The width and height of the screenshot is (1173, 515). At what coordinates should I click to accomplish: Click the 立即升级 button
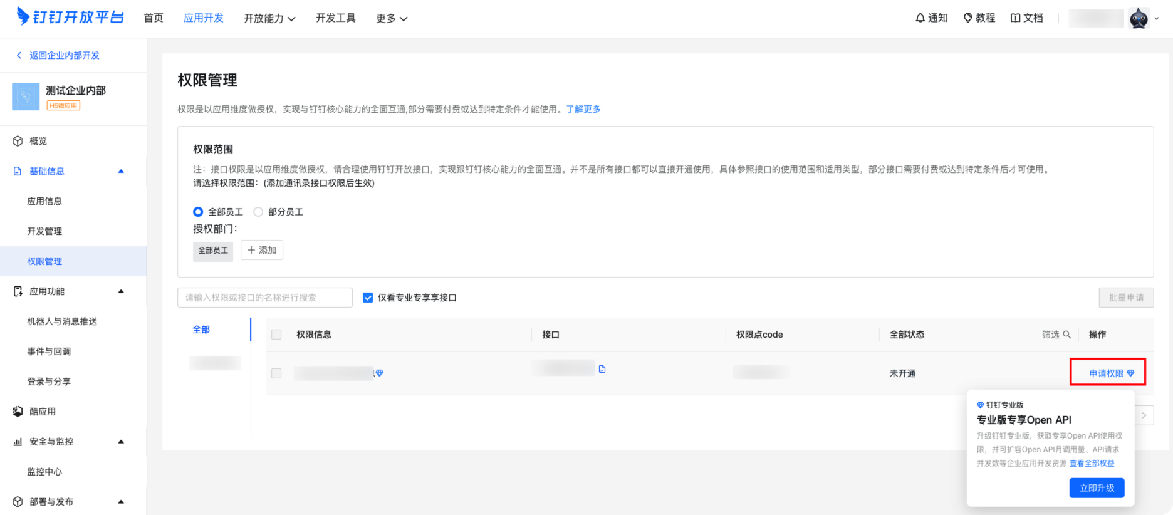coord(1097,488)
